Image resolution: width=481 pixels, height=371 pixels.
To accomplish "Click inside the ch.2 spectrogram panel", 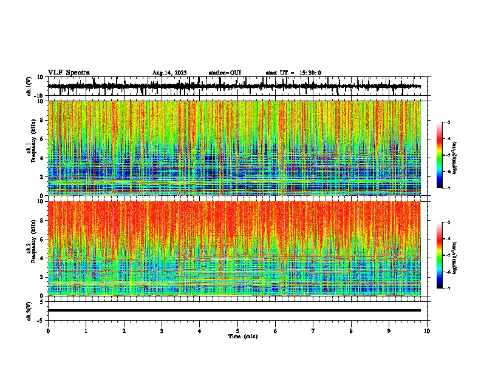I will [x=234, y=249].
